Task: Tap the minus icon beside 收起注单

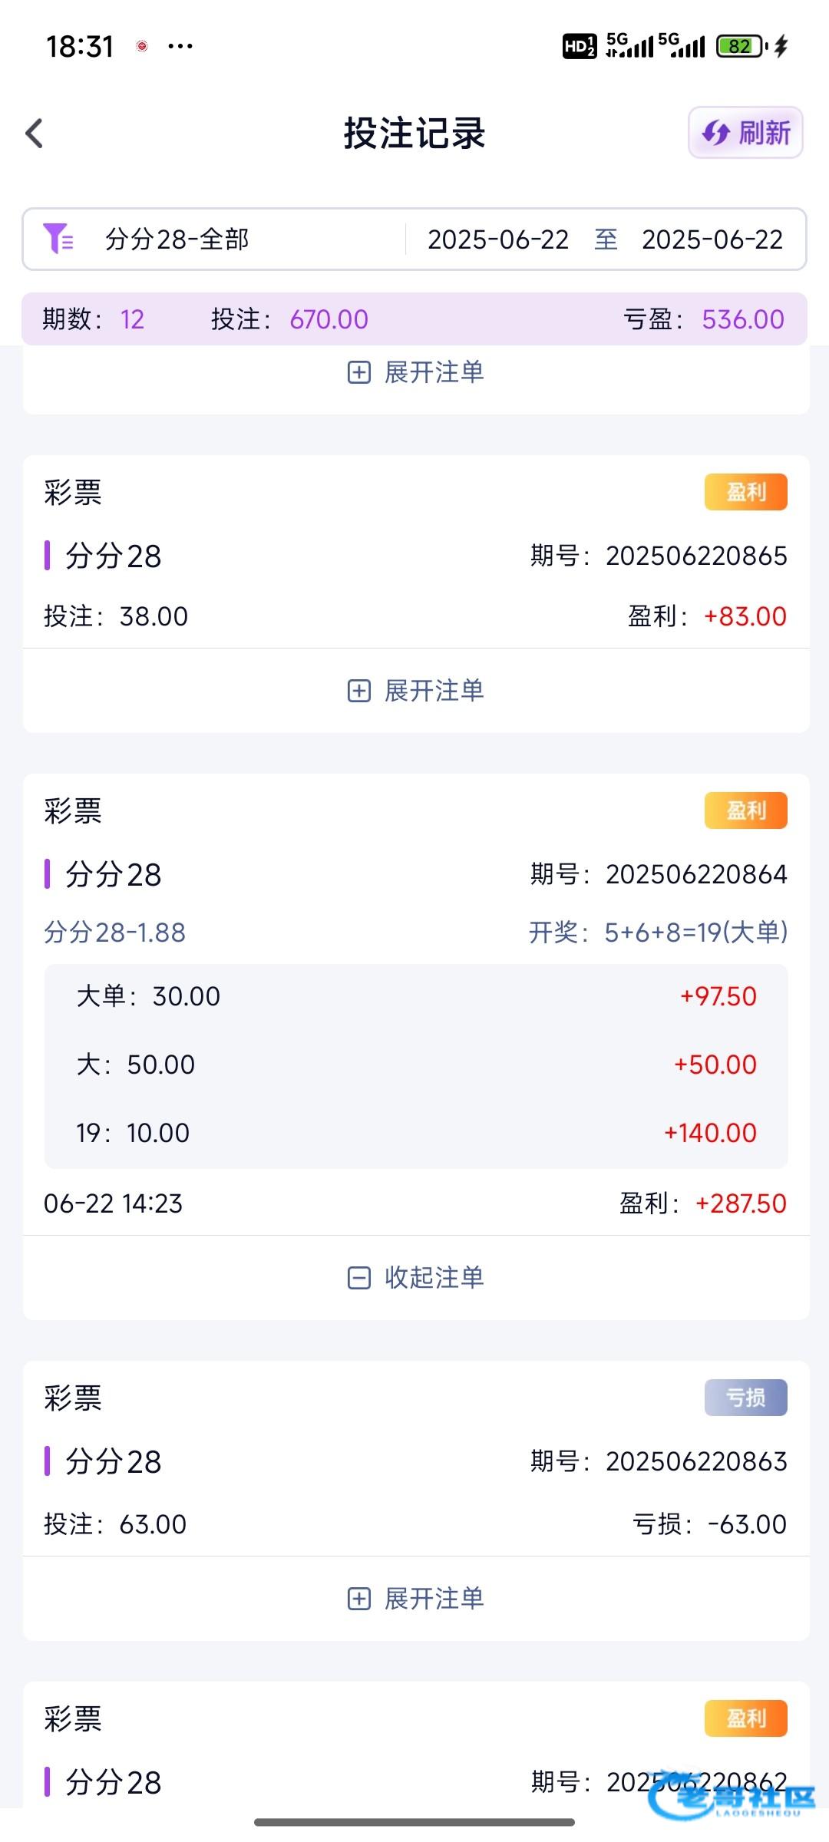Action: tap(358, 1278)
